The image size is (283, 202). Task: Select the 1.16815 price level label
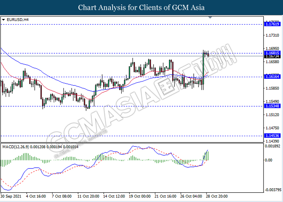(x=272, y=53)
